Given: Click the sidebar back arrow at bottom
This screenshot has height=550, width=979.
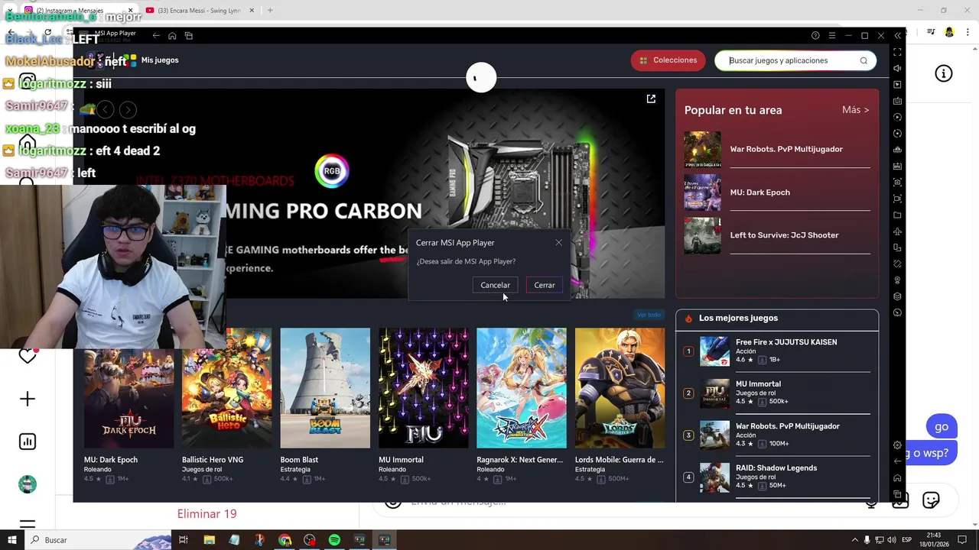Looking at the screenshot, I should click(x=897, y=461).
